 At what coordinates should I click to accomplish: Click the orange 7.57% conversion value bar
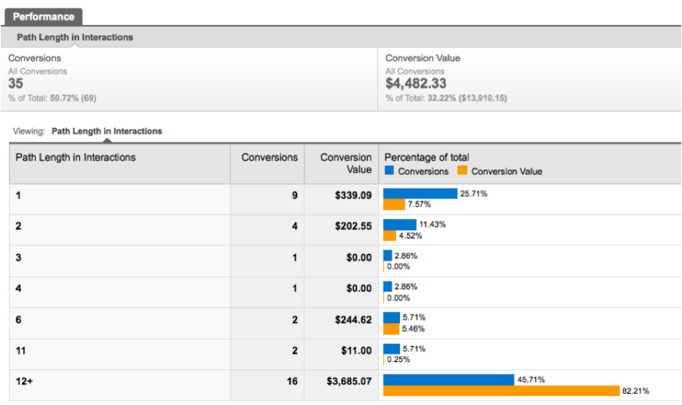(394, 204)
